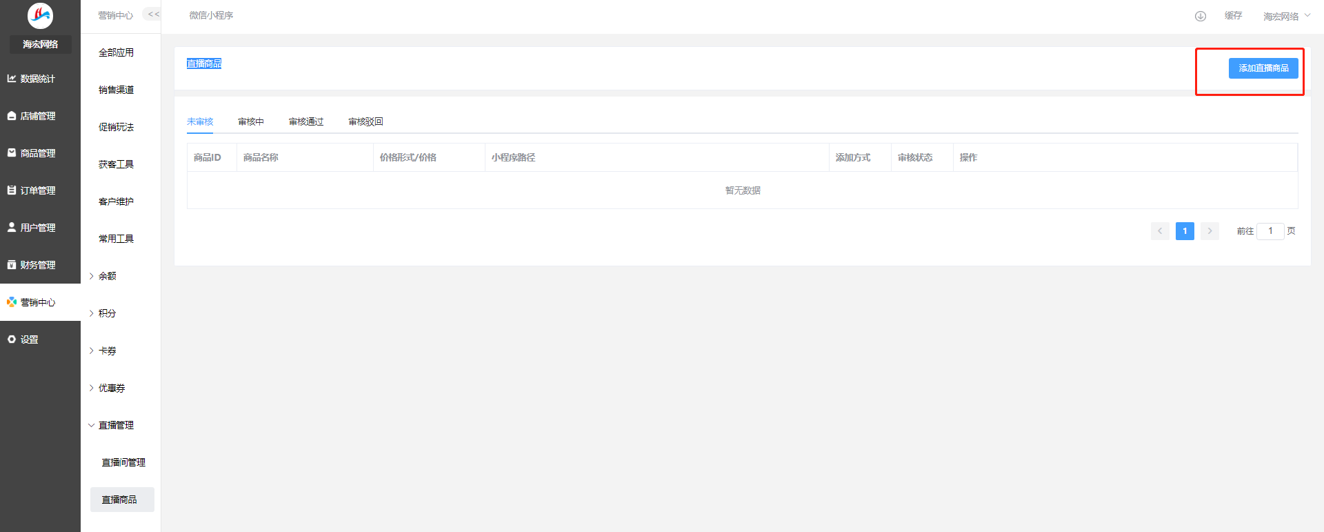Image resolution: width=1324 pixels, height=532 pixels.
Task: Click the 营销中心 submenu header
Action: pos(115,15)
